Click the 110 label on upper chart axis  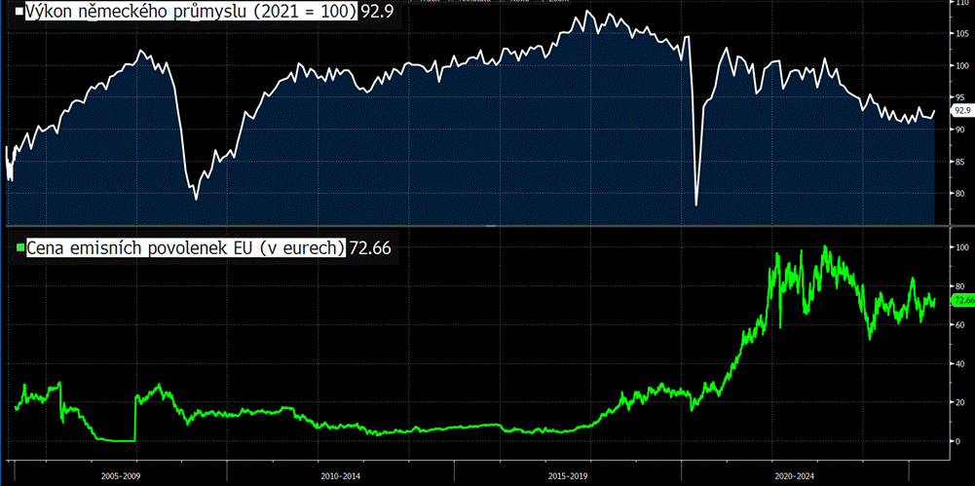tap(961, 3)
